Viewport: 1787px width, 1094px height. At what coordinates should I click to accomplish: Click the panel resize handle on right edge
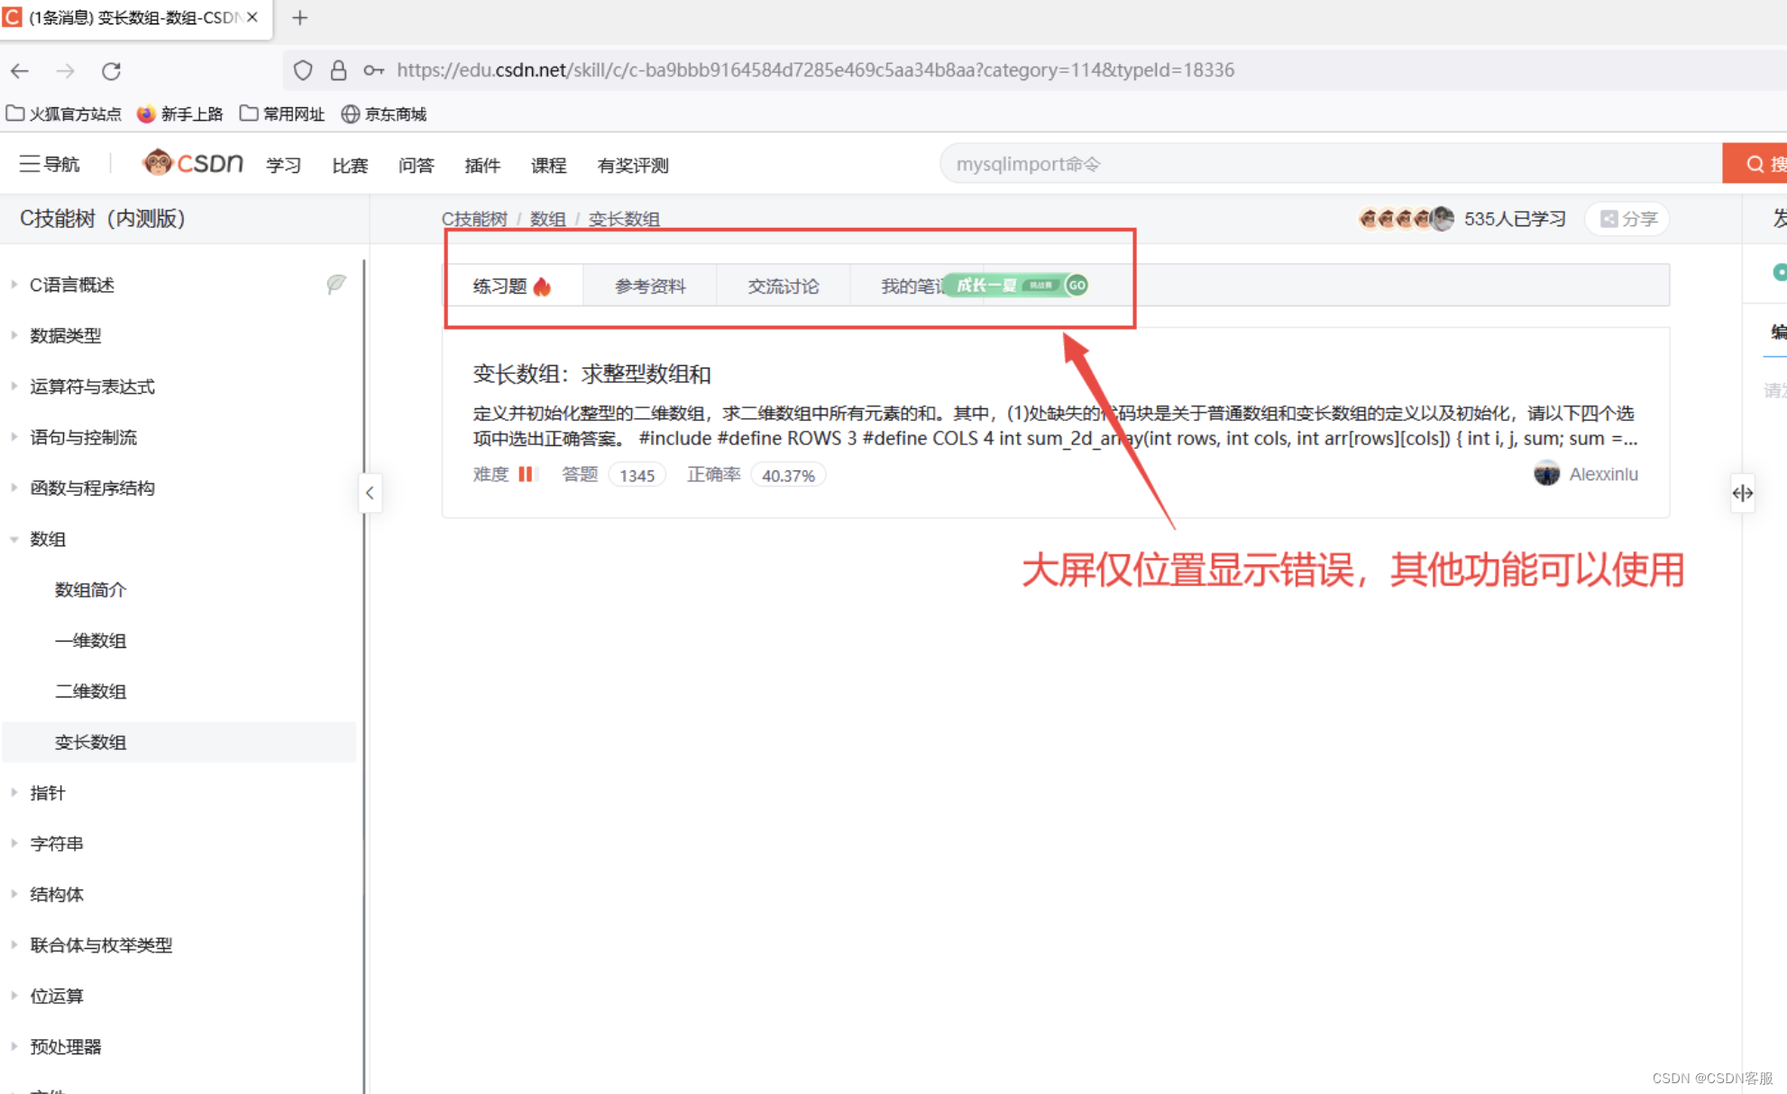(x=1743, y=493)
